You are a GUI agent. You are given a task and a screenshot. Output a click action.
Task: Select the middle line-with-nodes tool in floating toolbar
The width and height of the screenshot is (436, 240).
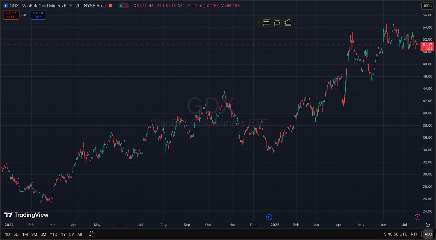click(x=277, y=22)
